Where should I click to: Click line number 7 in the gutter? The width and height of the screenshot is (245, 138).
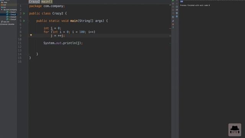20,28
